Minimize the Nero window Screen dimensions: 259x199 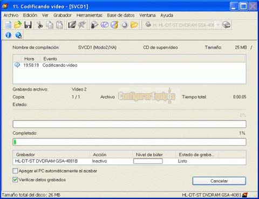tap(234, 6)
